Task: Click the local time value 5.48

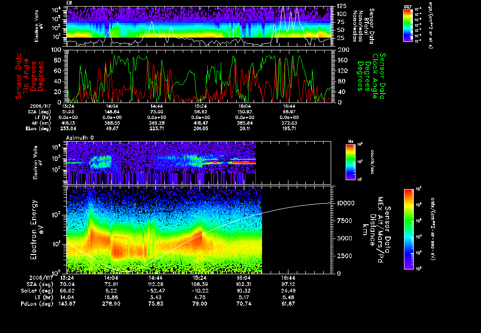Action: click(288, 297)
